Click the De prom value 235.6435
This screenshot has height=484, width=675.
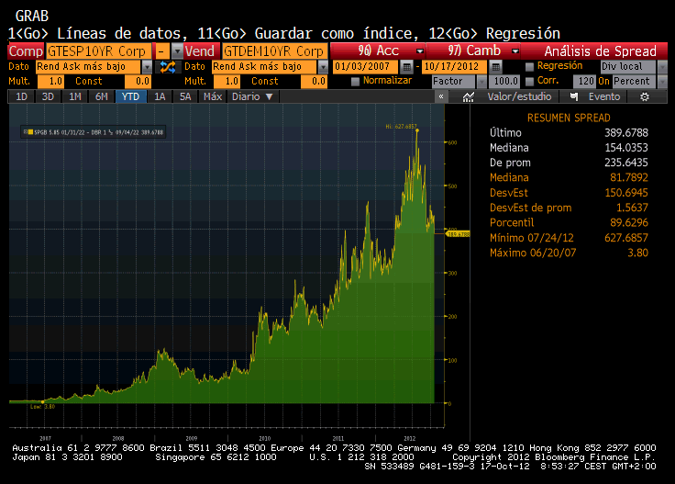[625, 163]
